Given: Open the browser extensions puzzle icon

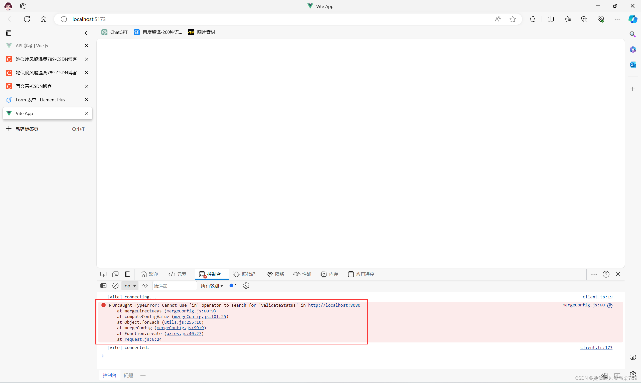Looking at the screenshot, I should (533, 19).
